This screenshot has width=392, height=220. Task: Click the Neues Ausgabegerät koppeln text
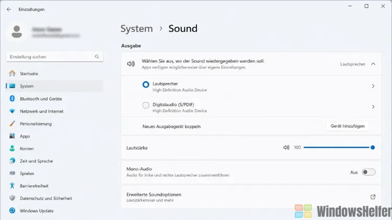pos(171,127)
